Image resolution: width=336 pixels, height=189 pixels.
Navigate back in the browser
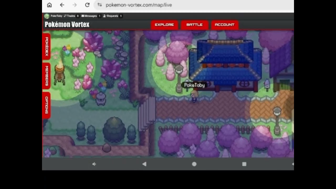pos(62,5)
